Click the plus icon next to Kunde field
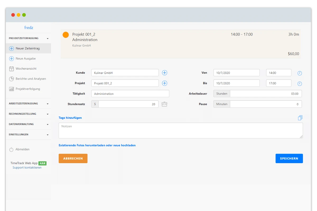This screenshot has height=211, width=317. tap(165, 73)
